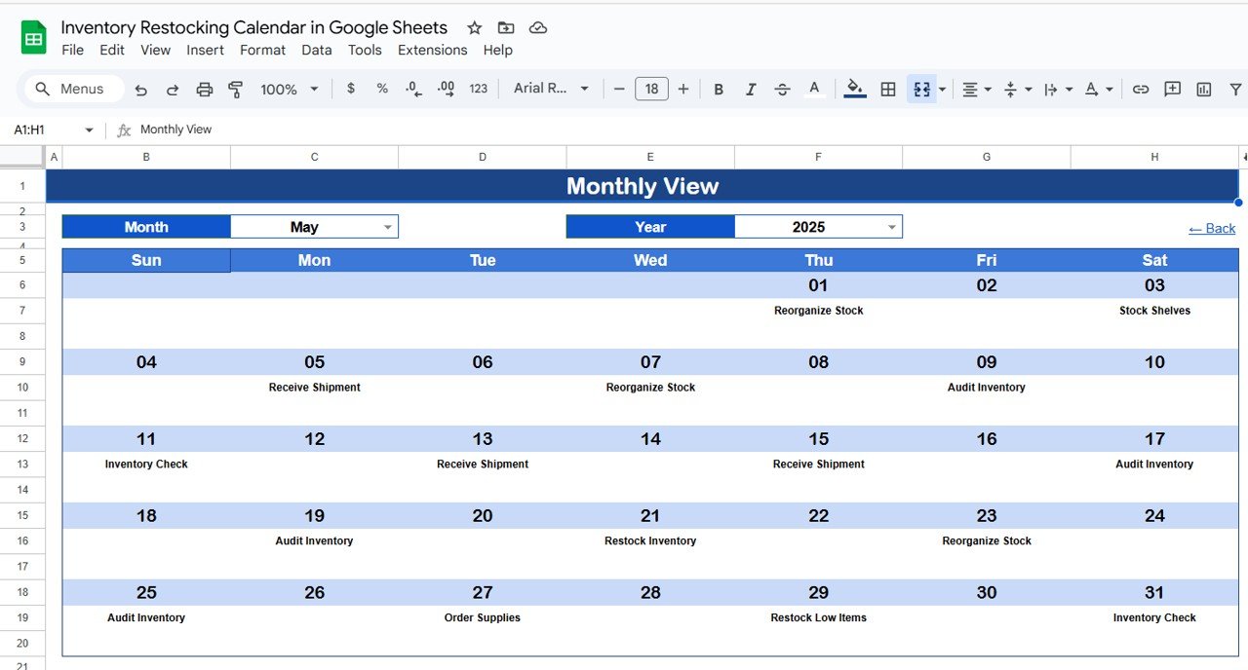Click the Order Supplies cell on the 27th
The image size is (1248, 670).
(x=483, y=617)
